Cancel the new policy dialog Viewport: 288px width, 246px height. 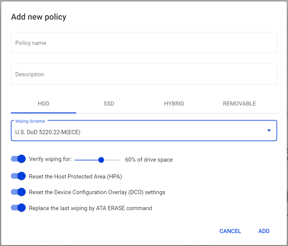230,231
